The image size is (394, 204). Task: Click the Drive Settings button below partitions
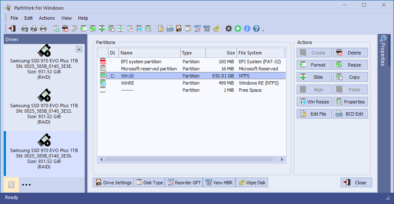tap(113, 182)
